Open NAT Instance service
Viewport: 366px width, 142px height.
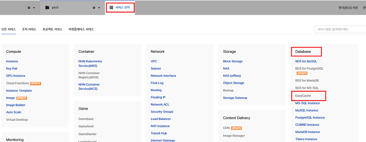(x=160, y=126)
